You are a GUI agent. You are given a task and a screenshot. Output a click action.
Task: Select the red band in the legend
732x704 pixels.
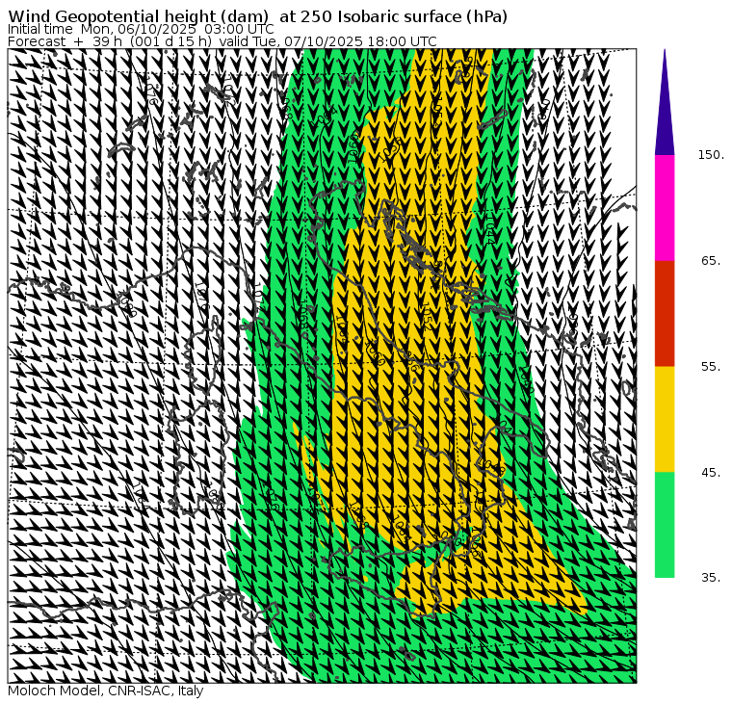point(664,313)
